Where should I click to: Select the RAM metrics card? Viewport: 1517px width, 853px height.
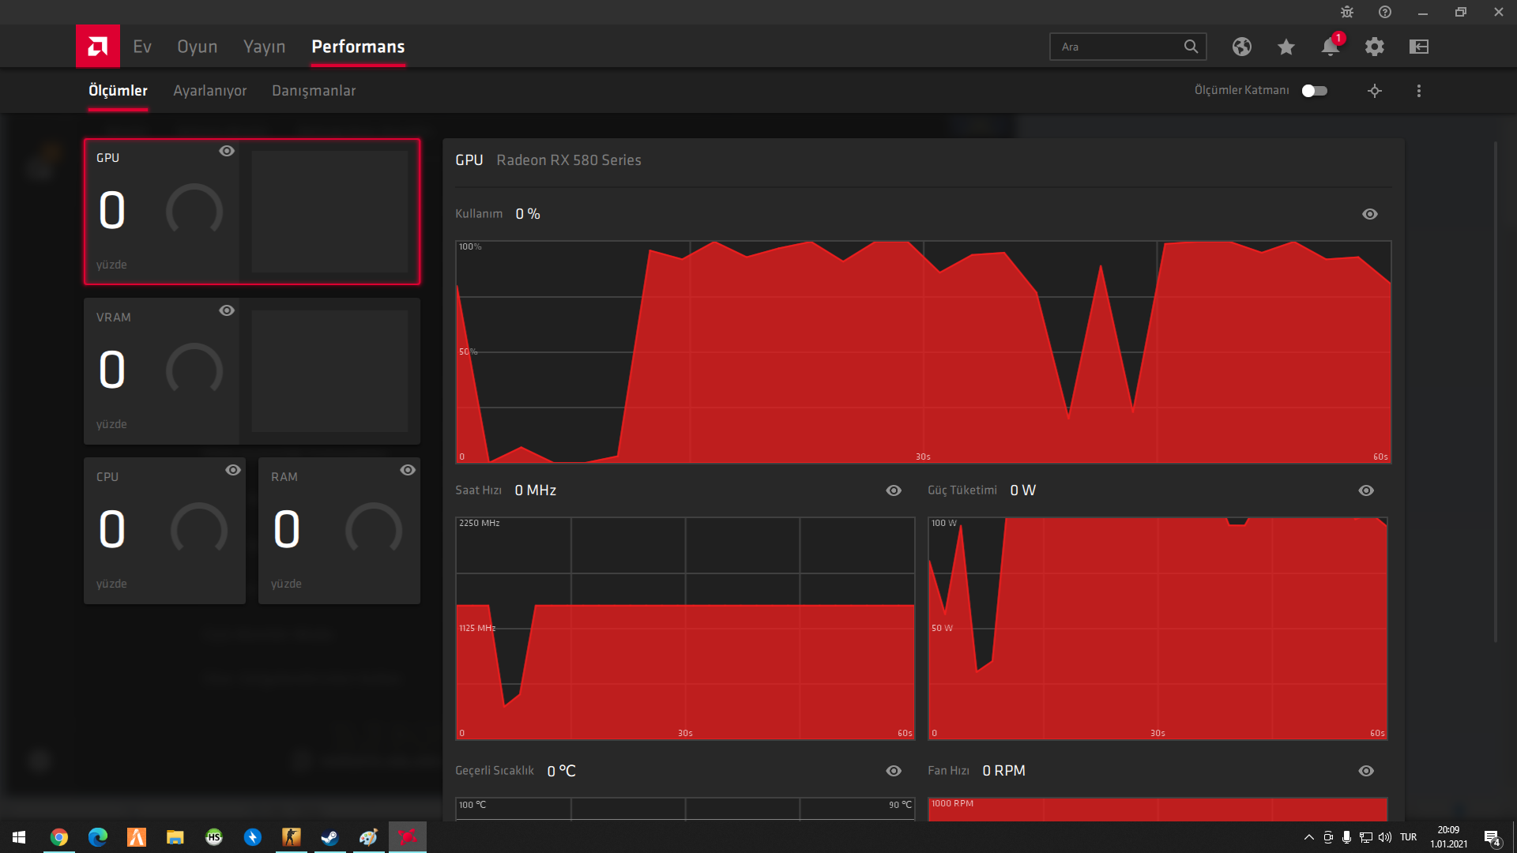(x=339, y=531)
